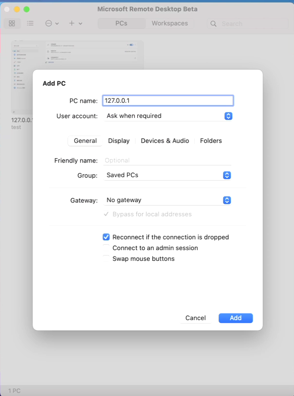This screenshot has height=396, width=294.
Task: Expand chevron beside the ellipsis icon
Action: [x=57, y=23]
